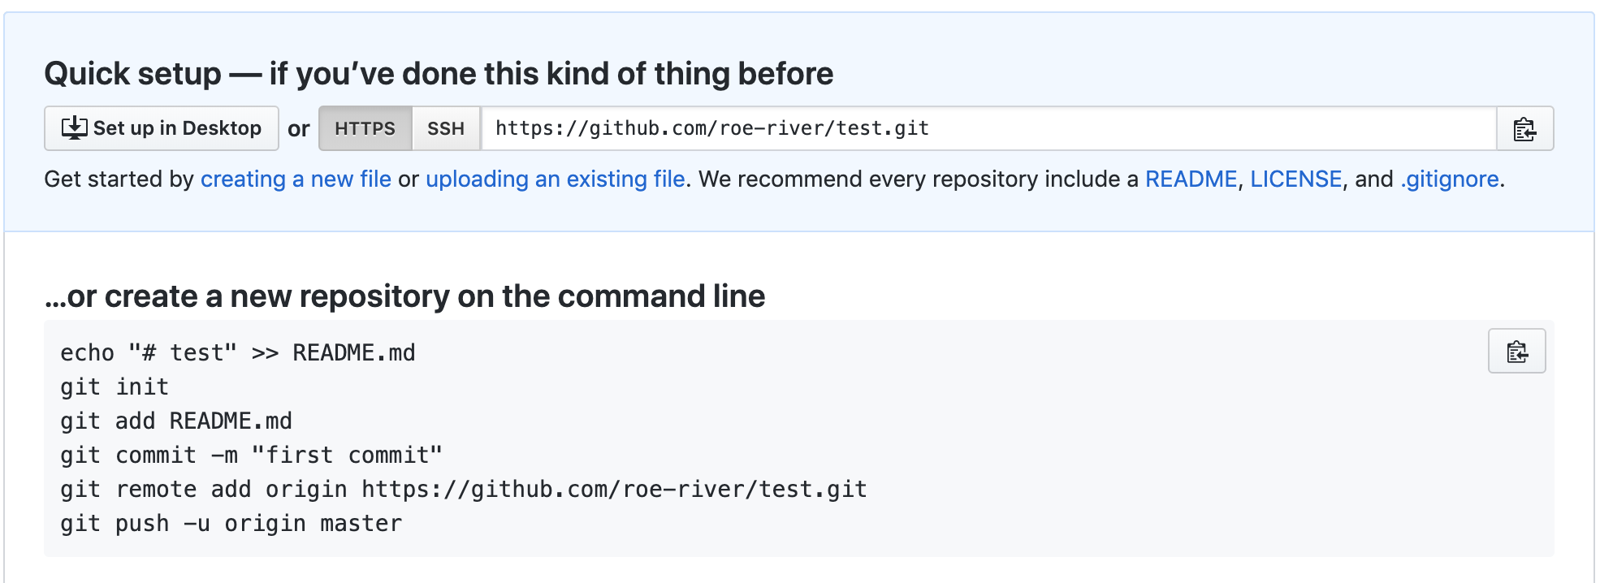Viewport: 1600px width, 583px height.
Task: Follow the LICENSE link
Action: 1295,179
